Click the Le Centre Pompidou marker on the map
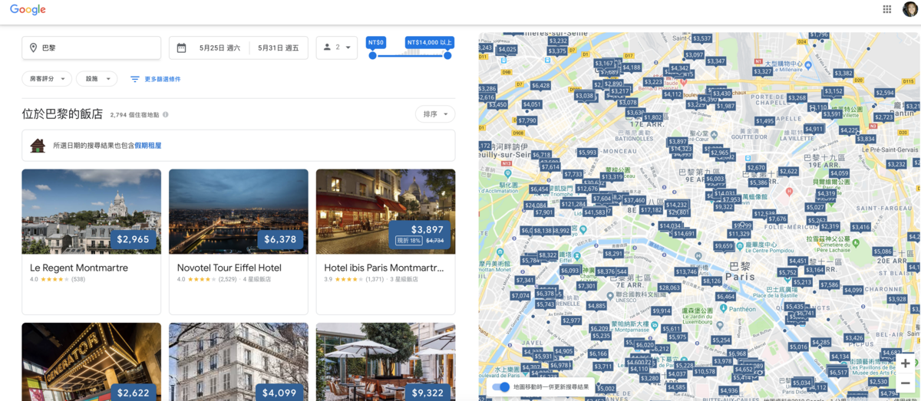 point(741,245)
